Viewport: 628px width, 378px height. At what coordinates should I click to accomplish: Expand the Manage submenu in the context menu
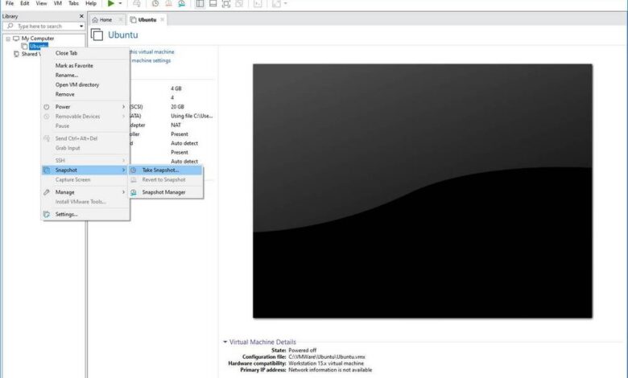[85, 192]
